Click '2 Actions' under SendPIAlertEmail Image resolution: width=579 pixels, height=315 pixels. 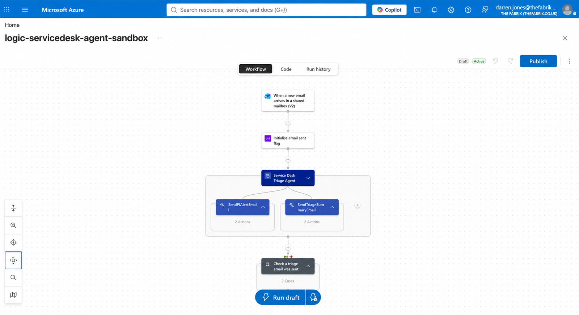(242, 222)
